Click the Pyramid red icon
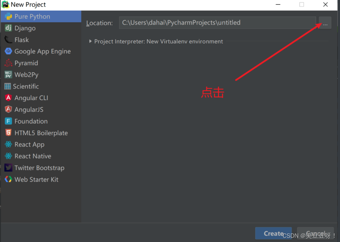 coord(8,63)
